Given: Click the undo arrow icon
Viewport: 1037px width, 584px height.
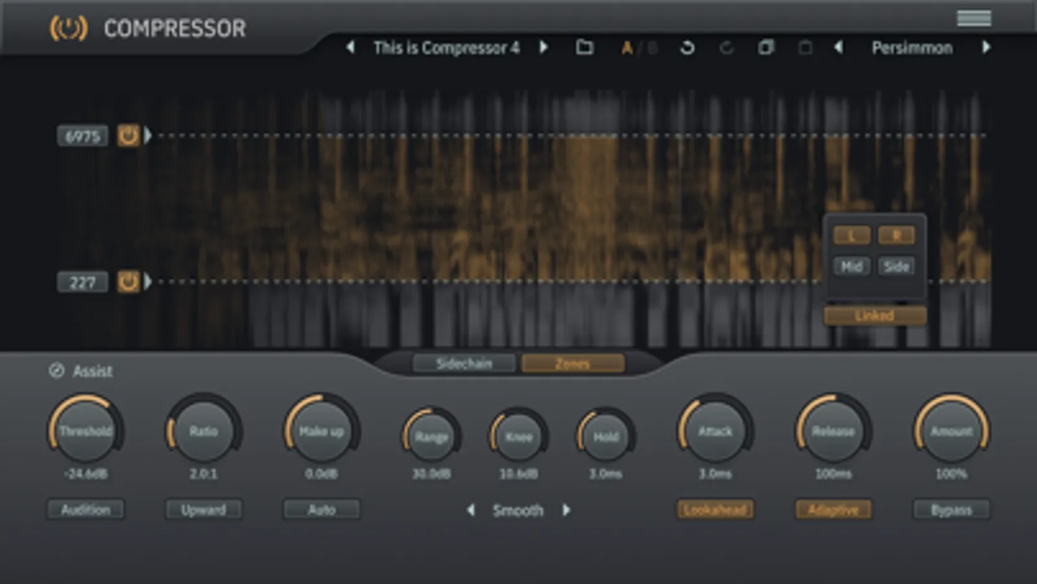Looking at the screenshot, I should click(687, 47).
